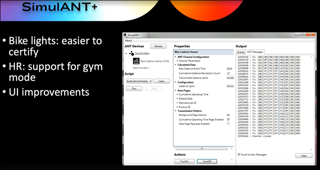This screenshot has width=320, height=170.
Task: Click the Dev0:USBm ANT device icon
Action: click(132, 54)
